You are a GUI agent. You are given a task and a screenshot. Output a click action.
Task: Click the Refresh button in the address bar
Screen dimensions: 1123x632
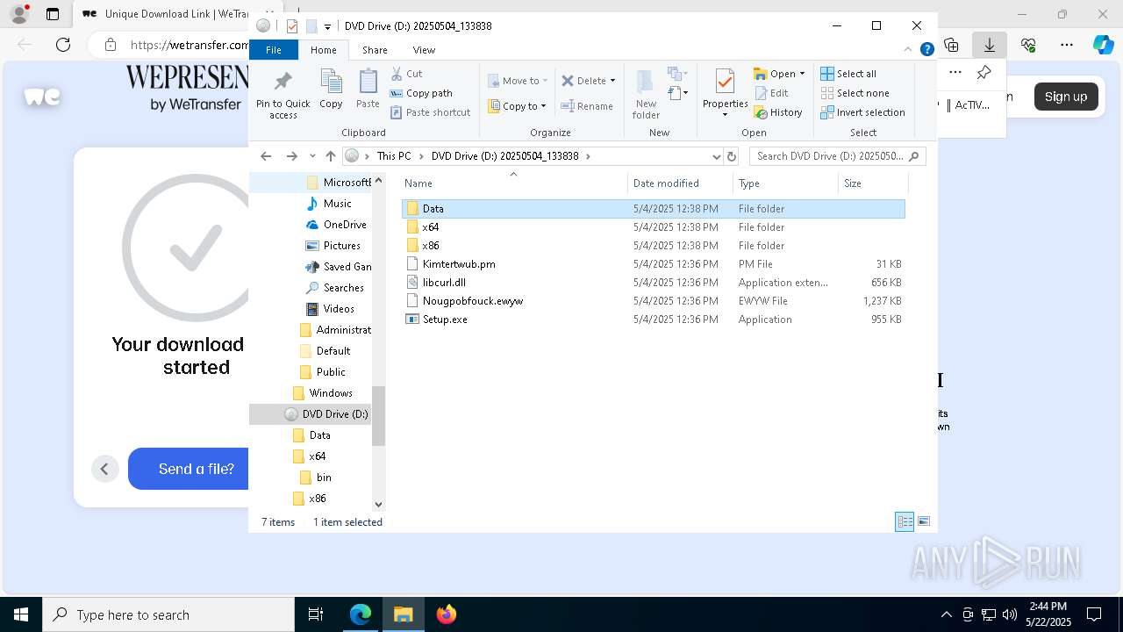(732, 156)
